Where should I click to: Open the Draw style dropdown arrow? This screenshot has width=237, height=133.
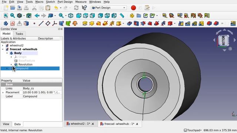[24, 16]
